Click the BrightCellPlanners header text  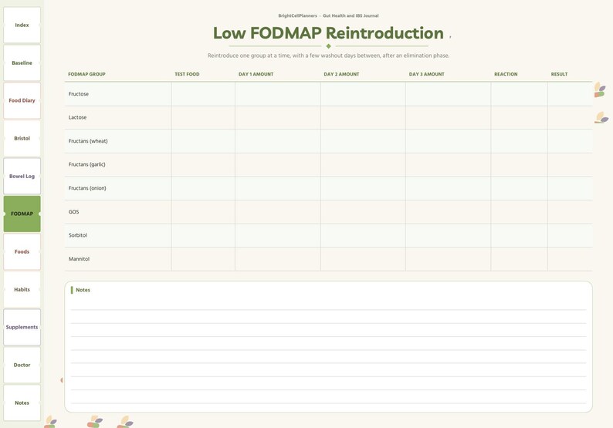(x=297, y=16)
